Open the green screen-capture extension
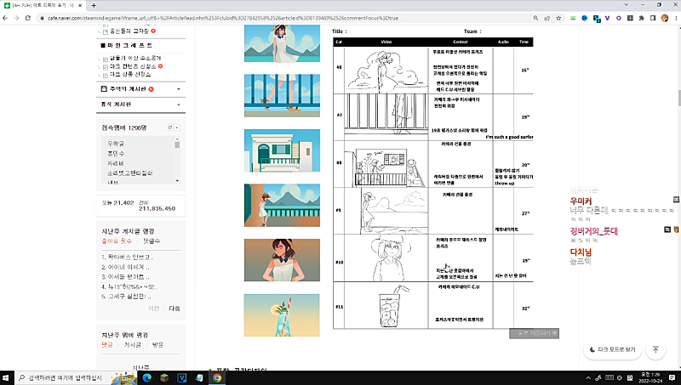The width and height of the screenshot is (681, 385). click(x=573, y=18)
